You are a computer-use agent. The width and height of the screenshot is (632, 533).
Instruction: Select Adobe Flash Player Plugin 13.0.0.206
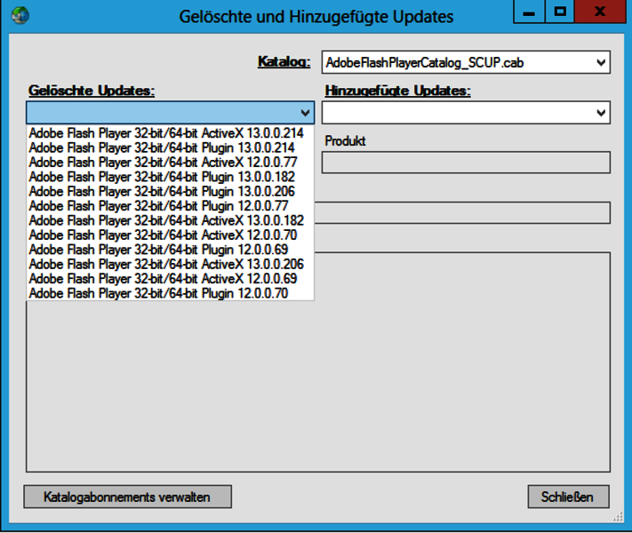[170, 191]
